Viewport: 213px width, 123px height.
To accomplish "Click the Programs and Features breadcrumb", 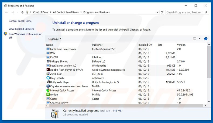I will coord(97,12).
